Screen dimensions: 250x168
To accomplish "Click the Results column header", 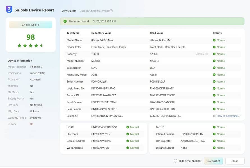I will 217,33.
